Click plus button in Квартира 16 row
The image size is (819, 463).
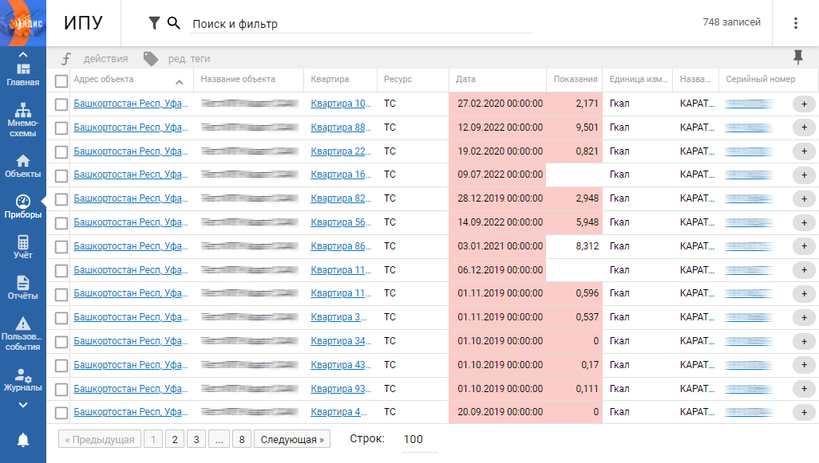click(805, 175)
